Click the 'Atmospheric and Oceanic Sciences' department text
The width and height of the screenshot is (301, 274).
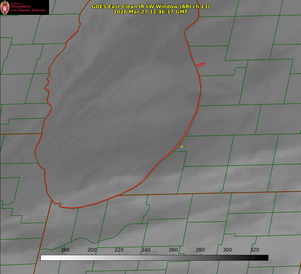click(x=28, y=8)
